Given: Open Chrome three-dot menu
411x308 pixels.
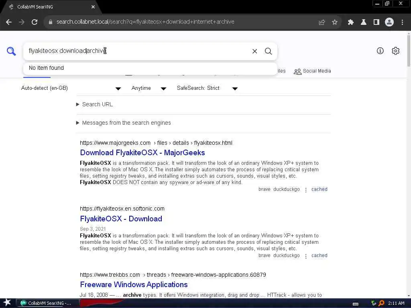Looking at the screenshot, I should tap(402, 22).
